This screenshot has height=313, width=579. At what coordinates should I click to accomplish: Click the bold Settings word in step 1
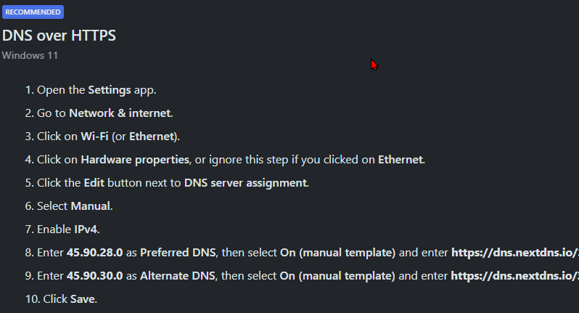pos(110,90)
